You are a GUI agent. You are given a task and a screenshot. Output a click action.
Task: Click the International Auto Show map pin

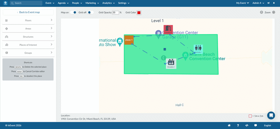click(x=119, y=42)
